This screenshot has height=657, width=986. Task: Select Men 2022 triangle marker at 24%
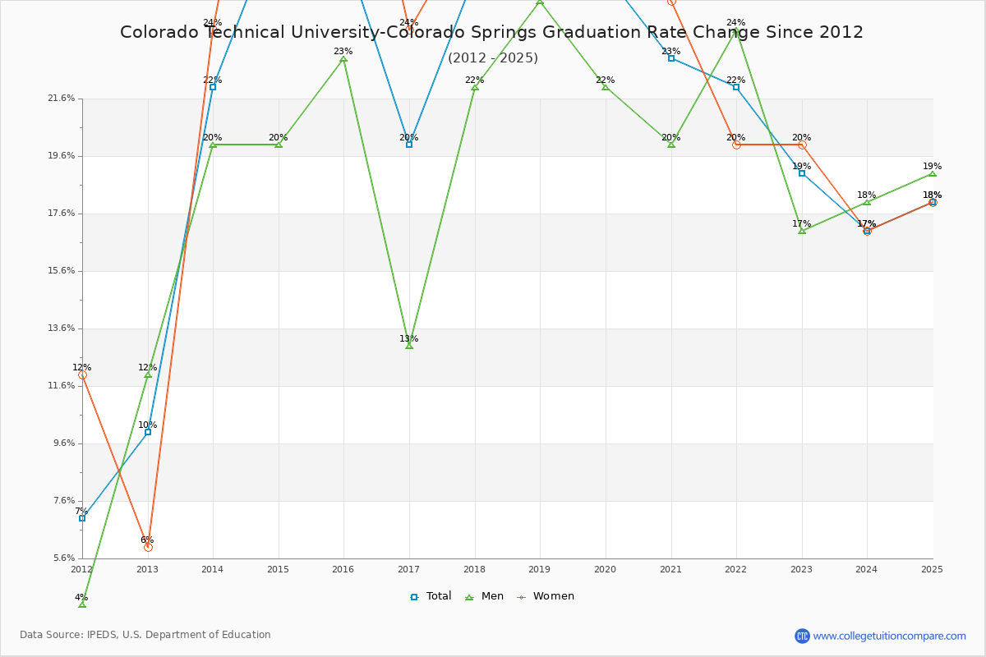[736, 30]
